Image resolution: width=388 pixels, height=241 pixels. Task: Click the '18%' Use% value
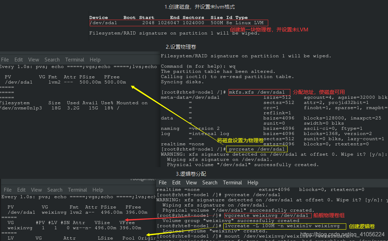[x=109, y=108]
